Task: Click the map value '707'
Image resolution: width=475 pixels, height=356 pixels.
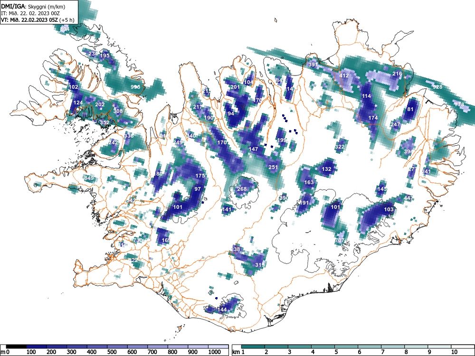Action: (340, 240)
